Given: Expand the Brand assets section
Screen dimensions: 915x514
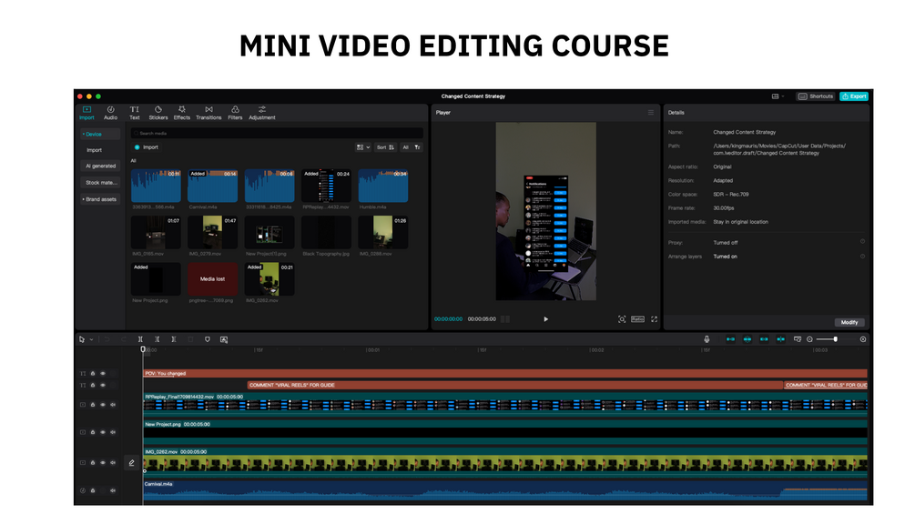Looking at the screenshot, I should [100, 199].
